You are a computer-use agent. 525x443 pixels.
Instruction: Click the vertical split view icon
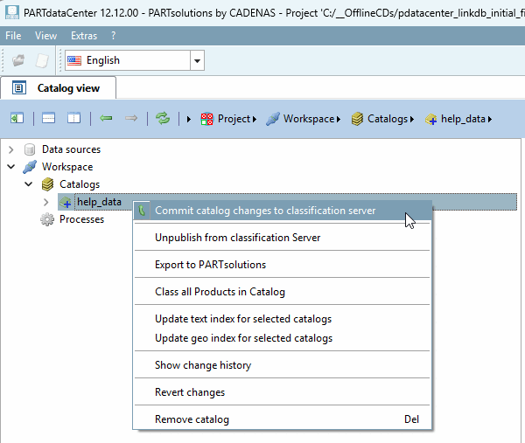tap(73, 118)
